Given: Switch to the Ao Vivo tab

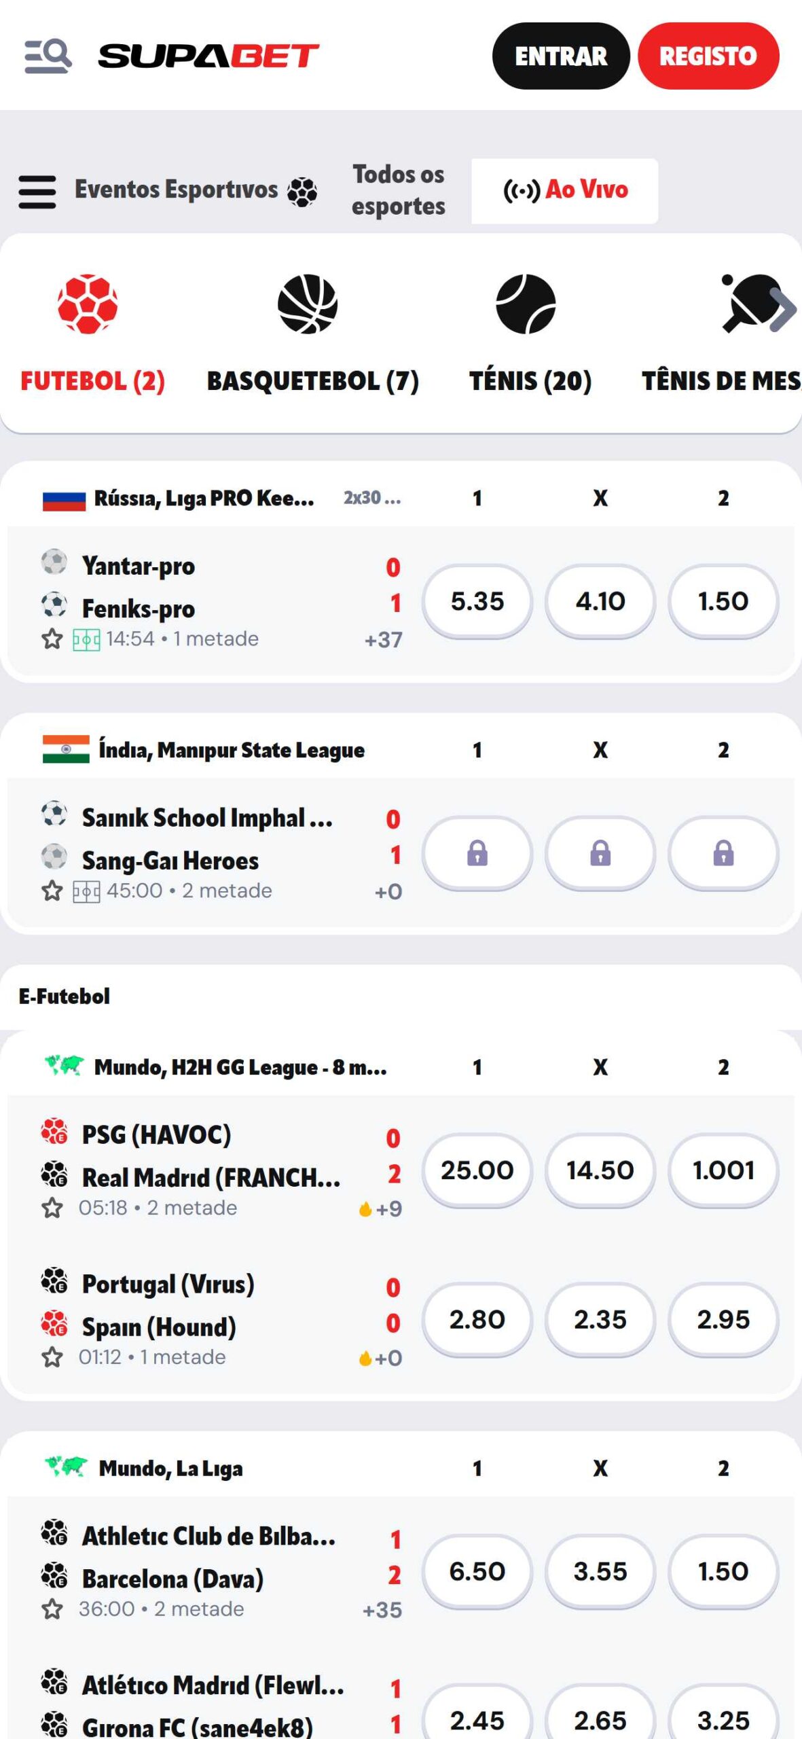Looking at the screenshot, I should (564, 191).
